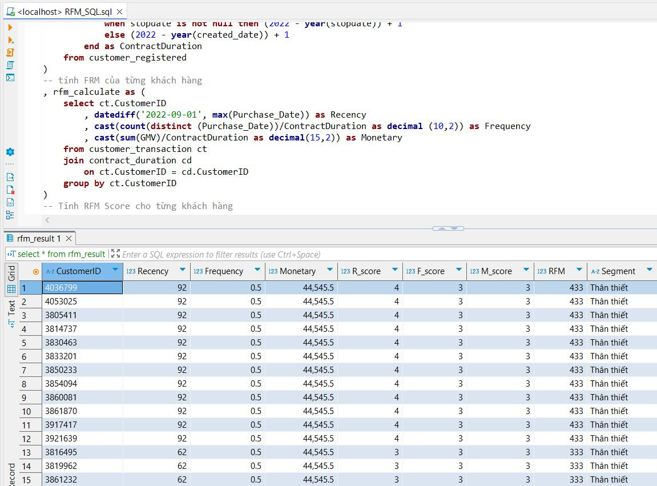The image size is (657, 486).
Task: Select the RFM_SQL.sql editor tab
Action: tap(65, 12)
